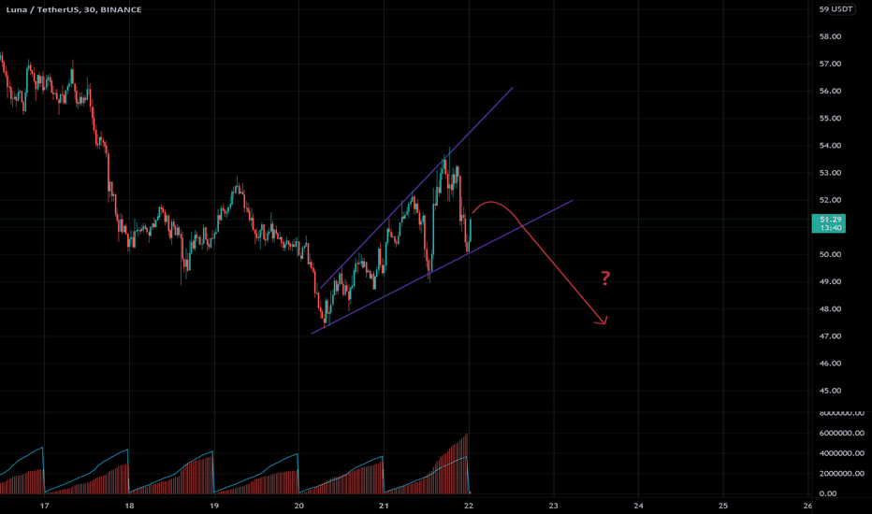Click the 54.00 price axis label
This screenshot has width=872, height=514.
(830, 146)
